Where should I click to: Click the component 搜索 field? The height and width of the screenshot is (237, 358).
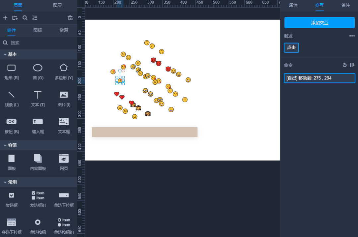click(x=38, y=43)
